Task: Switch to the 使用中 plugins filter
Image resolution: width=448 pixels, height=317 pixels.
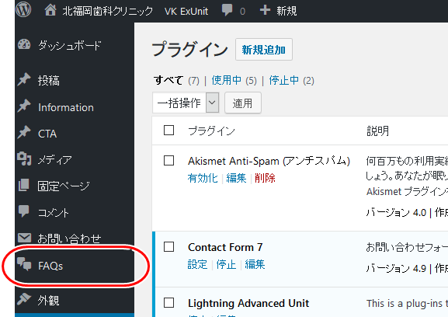Action: pyautogui.click(x=227, y=80)
